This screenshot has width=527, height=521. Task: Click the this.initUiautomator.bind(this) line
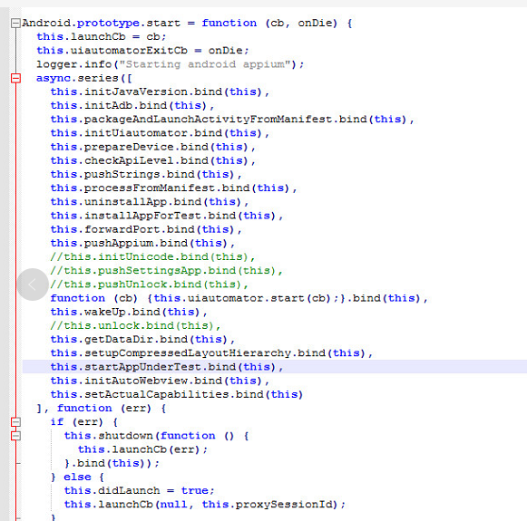click(x=160, y=133)
